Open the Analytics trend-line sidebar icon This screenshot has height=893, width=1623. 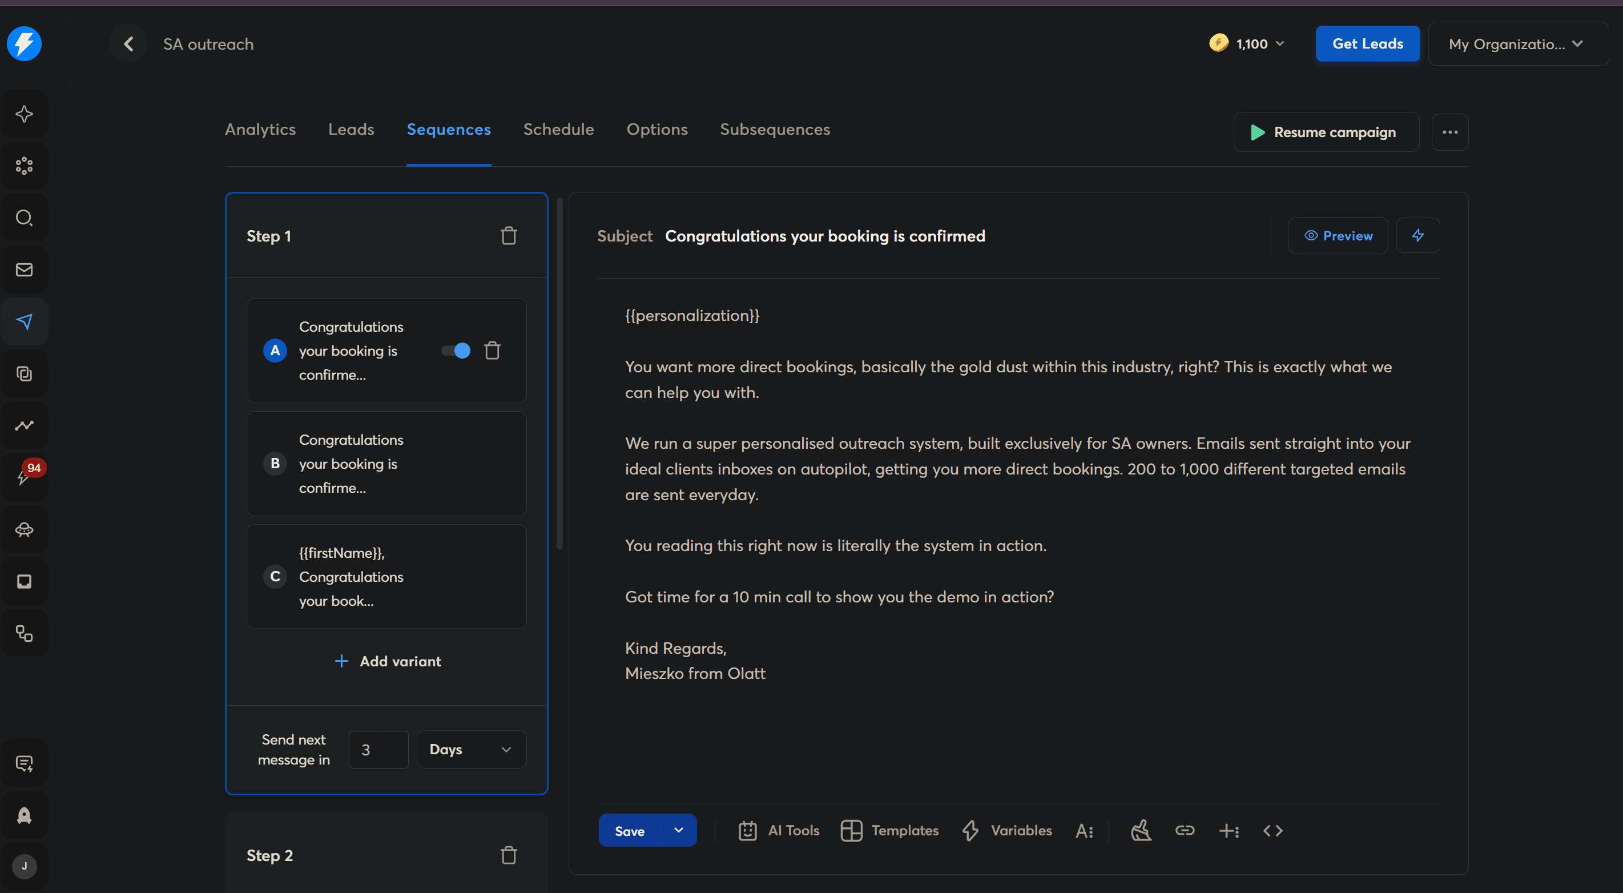click(x=24, y=425)
